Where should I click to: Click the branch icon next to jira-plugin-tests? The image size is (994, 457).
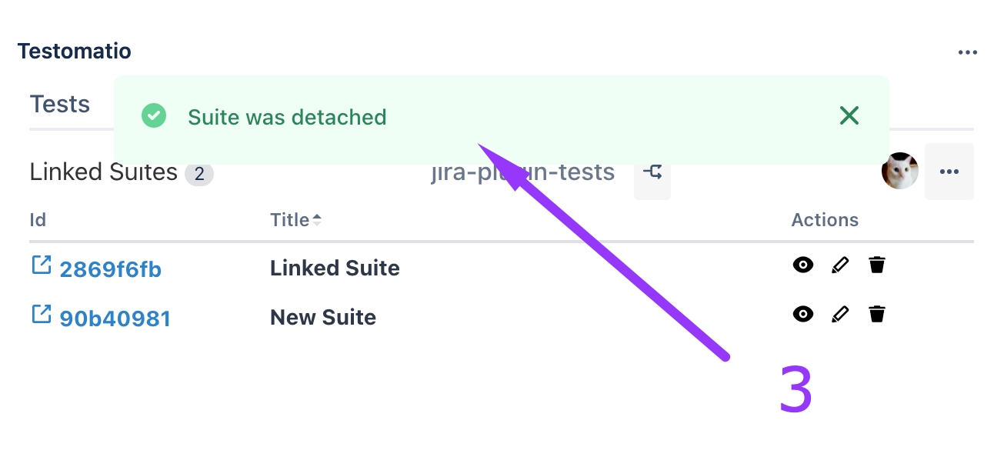coord(652,172)
